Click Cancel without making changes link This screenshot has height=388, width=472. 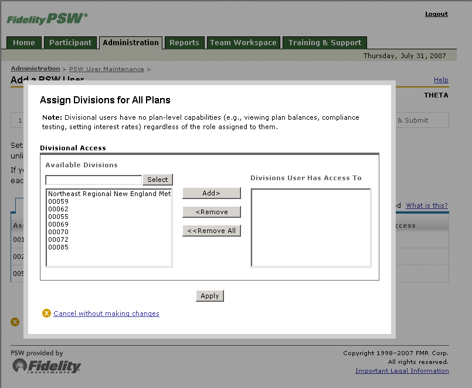pyautogui.click(x=106, y=313)
